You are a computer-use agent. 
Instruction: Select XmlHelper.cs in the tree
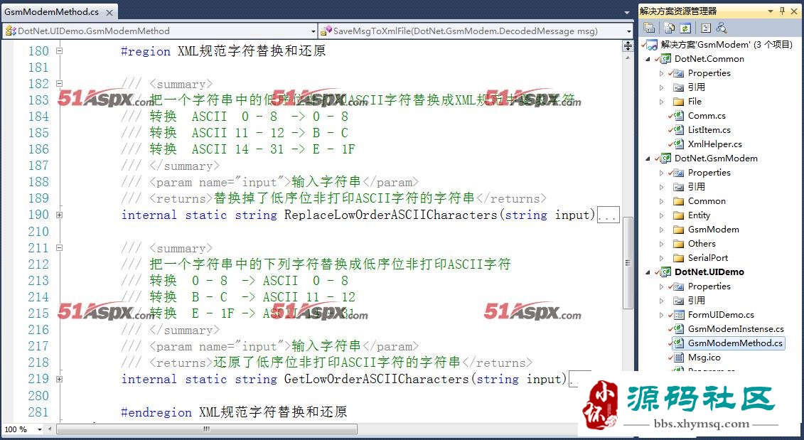point(714,144)
